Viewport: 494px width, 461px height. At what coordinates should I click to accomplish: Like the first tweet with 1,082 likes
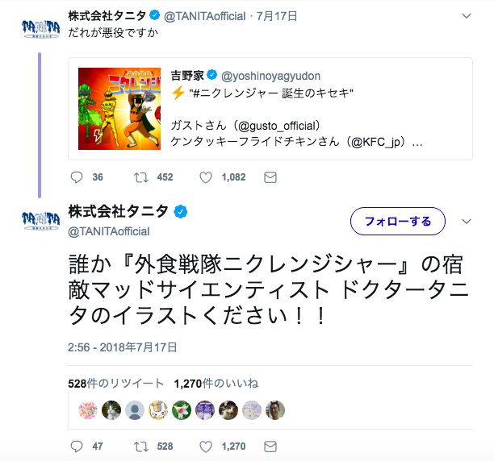point(206,177)
